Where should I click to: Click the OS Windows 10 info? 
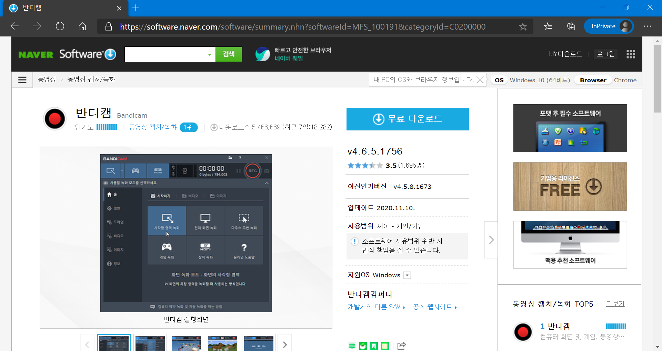531,80
